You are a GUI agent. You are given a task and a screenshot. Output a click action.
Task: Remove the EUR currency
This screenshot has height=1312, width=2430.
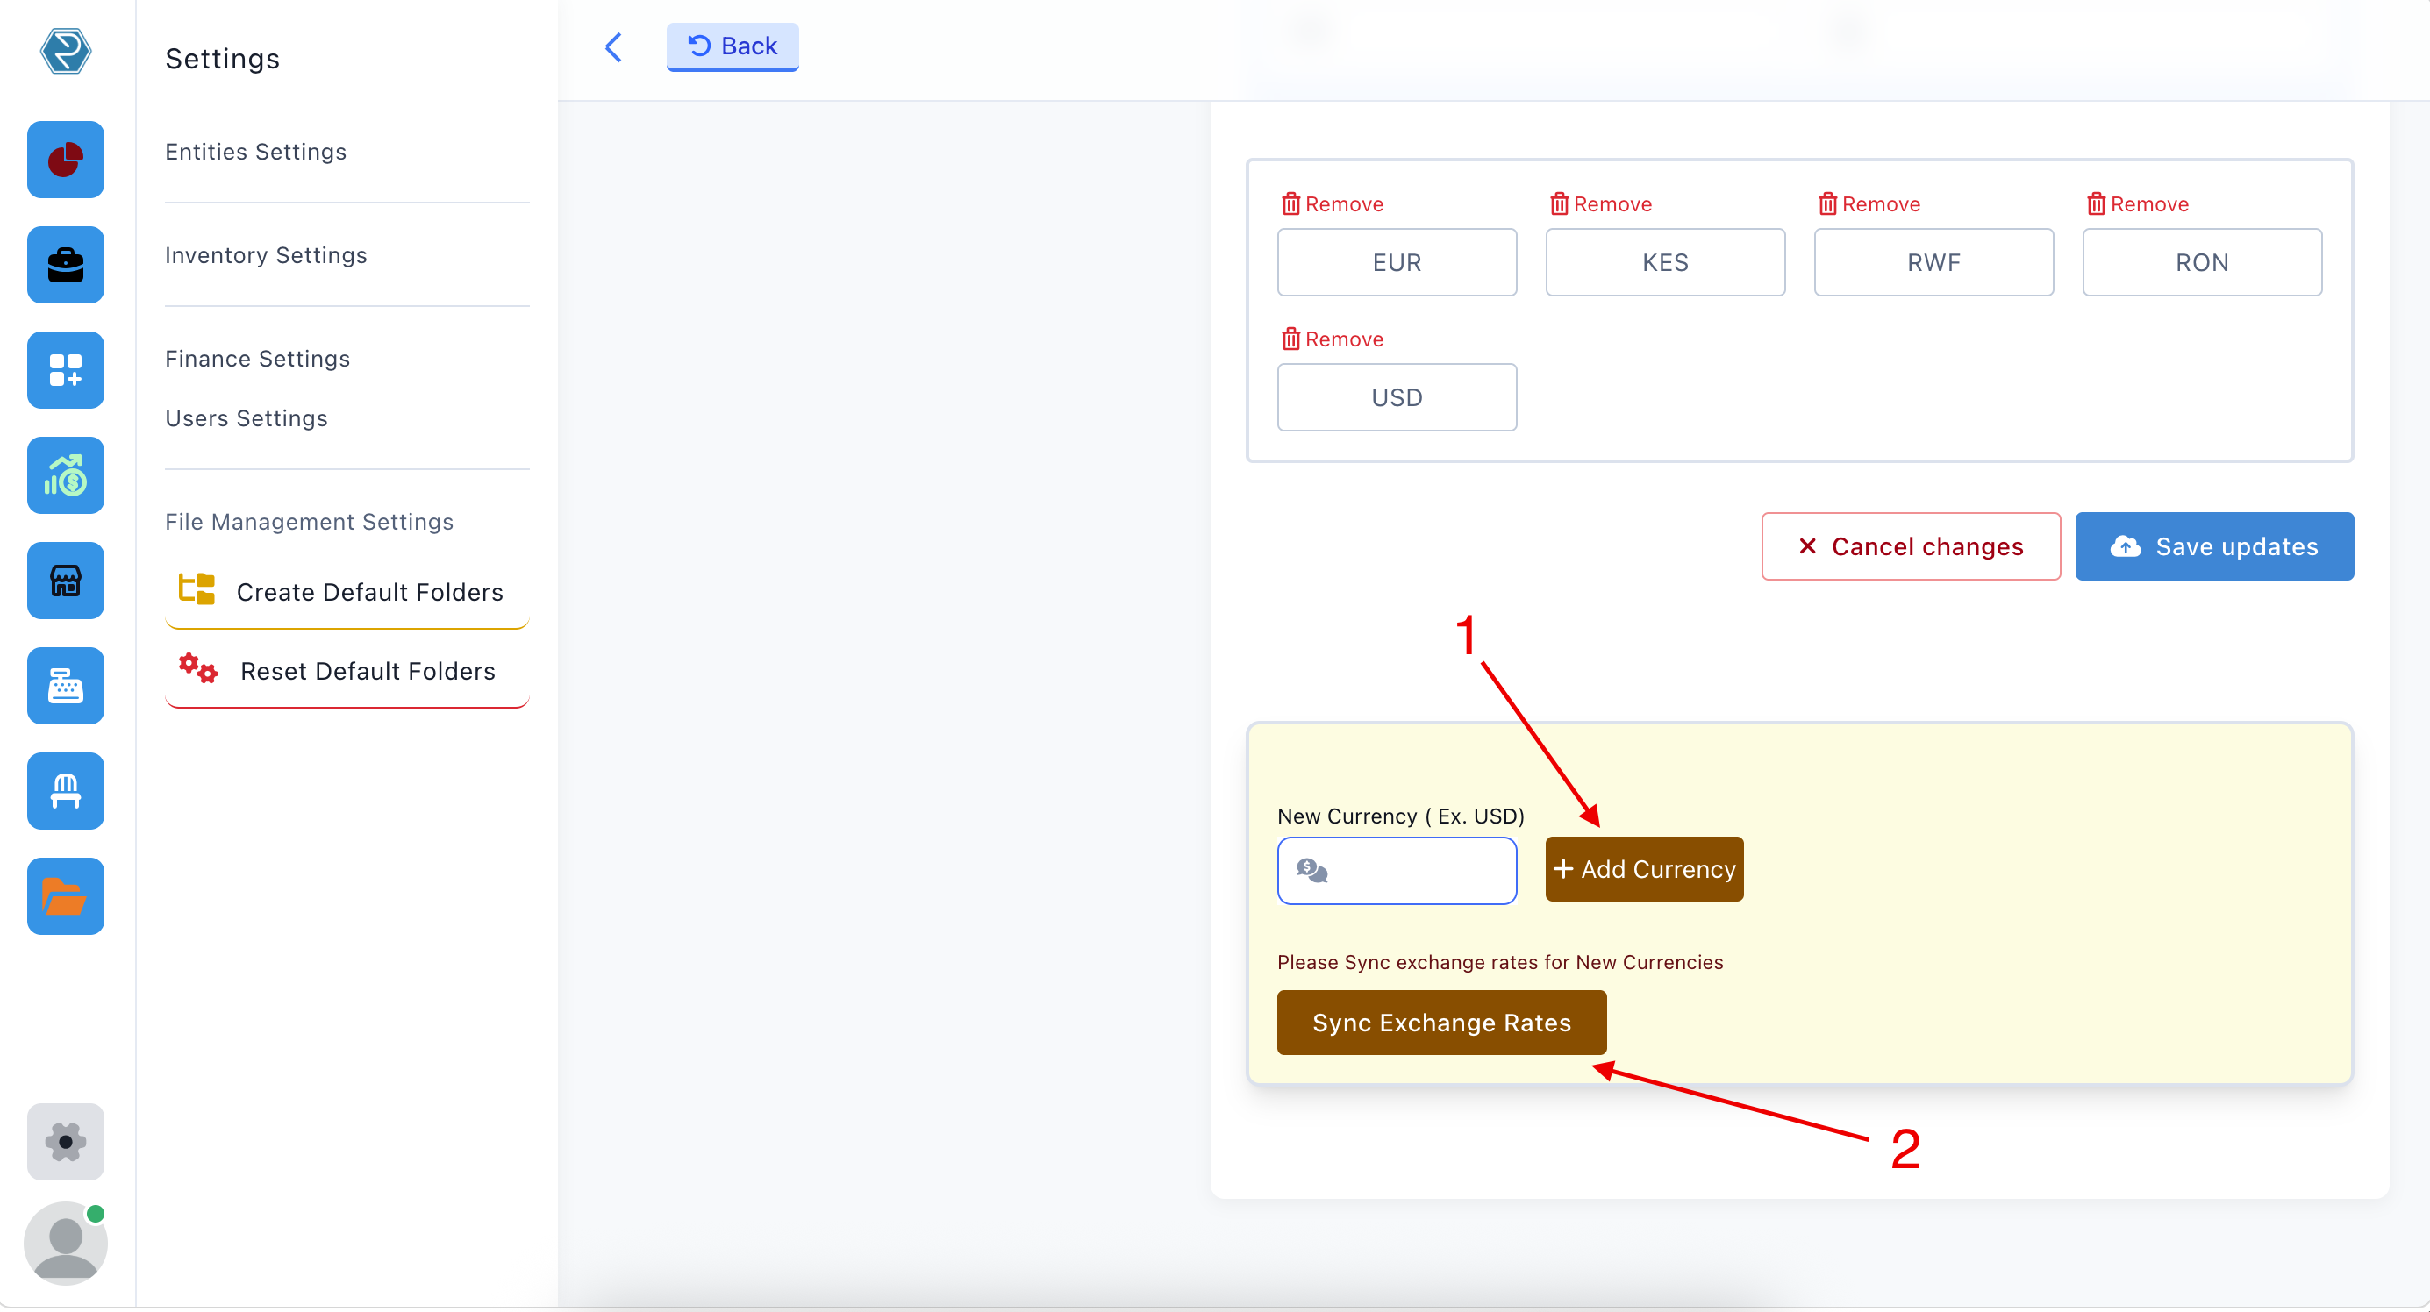1331,203
